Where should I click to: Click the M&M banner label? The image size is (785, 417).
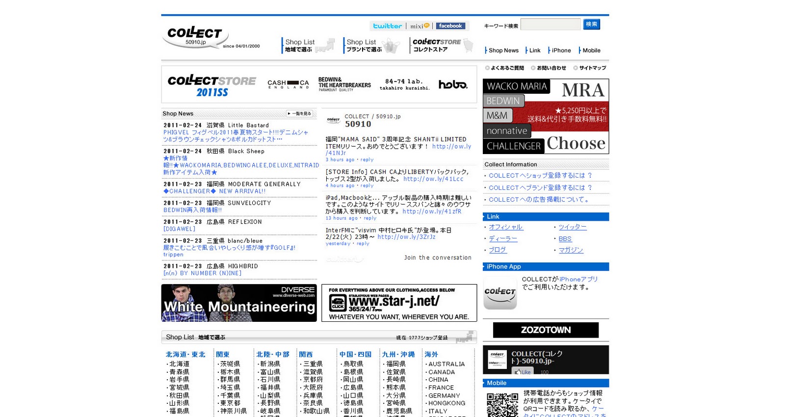pyautogui.click(x=497, y=116)
